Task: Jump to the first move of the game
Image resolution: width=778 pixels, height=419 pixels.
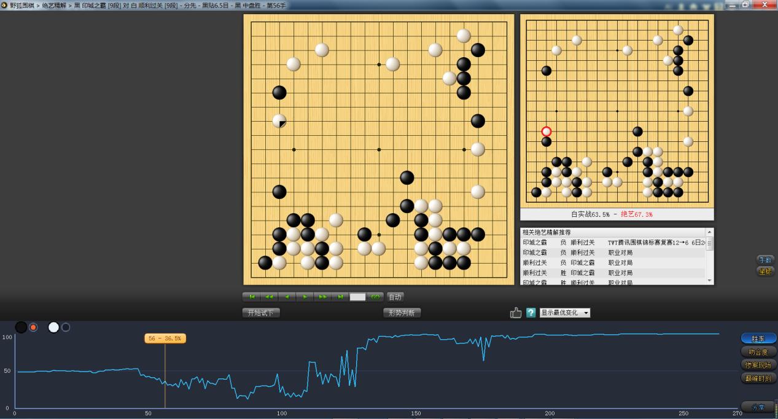Action: point(251,297)
